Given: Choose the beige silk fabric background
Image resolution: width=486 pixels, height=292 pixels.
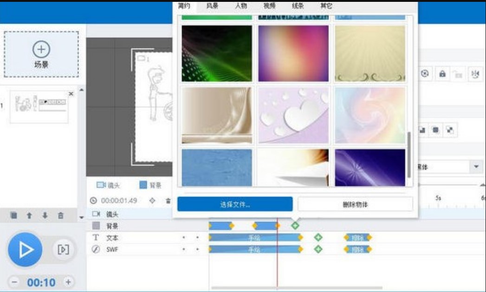Looking at the screenshot, I should (217, 115).
